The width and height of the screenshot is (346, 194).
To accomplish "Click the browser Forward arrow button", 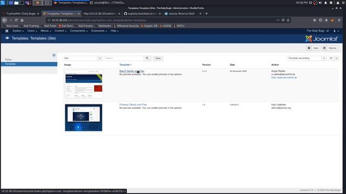I will [11, 20].
